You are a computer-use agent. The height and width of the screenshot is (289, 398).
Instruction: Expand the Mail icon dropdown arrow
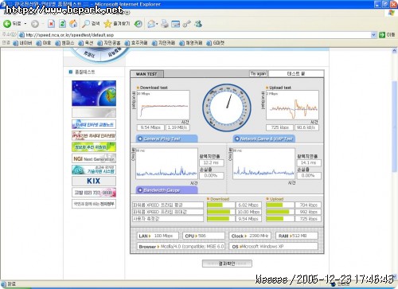(x=157, y=24)
